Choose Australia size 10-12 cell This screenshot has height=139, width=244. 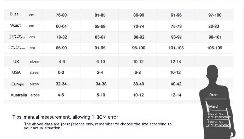tap(139, 95)
